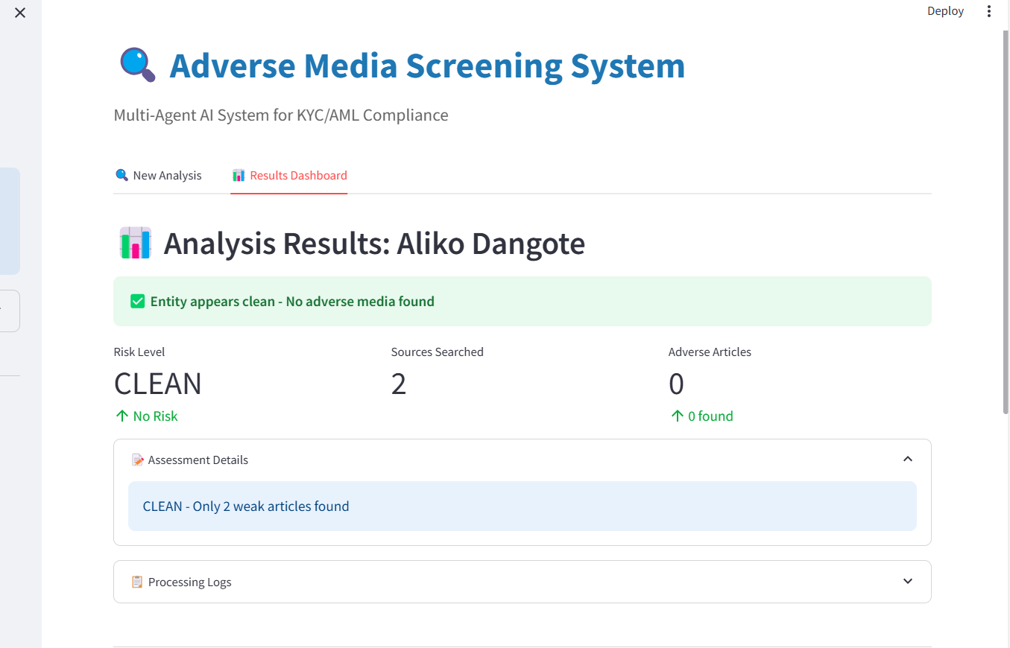Click the CLEAN risk level value
This screenshot has width=1010, height=648.
tap(158, 384)
